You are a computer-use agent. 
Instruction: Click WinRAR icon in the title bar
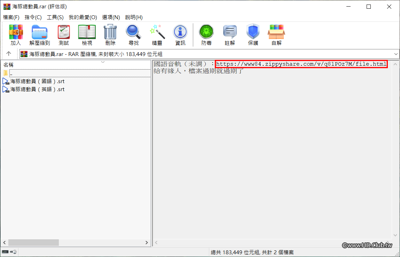(x=7, y=6)
